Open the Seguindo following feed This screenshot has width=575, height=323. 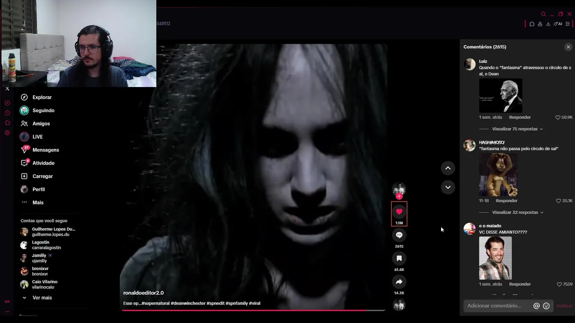37,110
